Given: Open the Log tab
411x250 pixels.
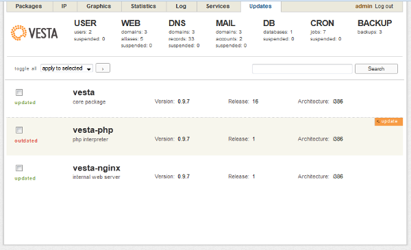Looking at the screenshot, I should click(181, 6).
